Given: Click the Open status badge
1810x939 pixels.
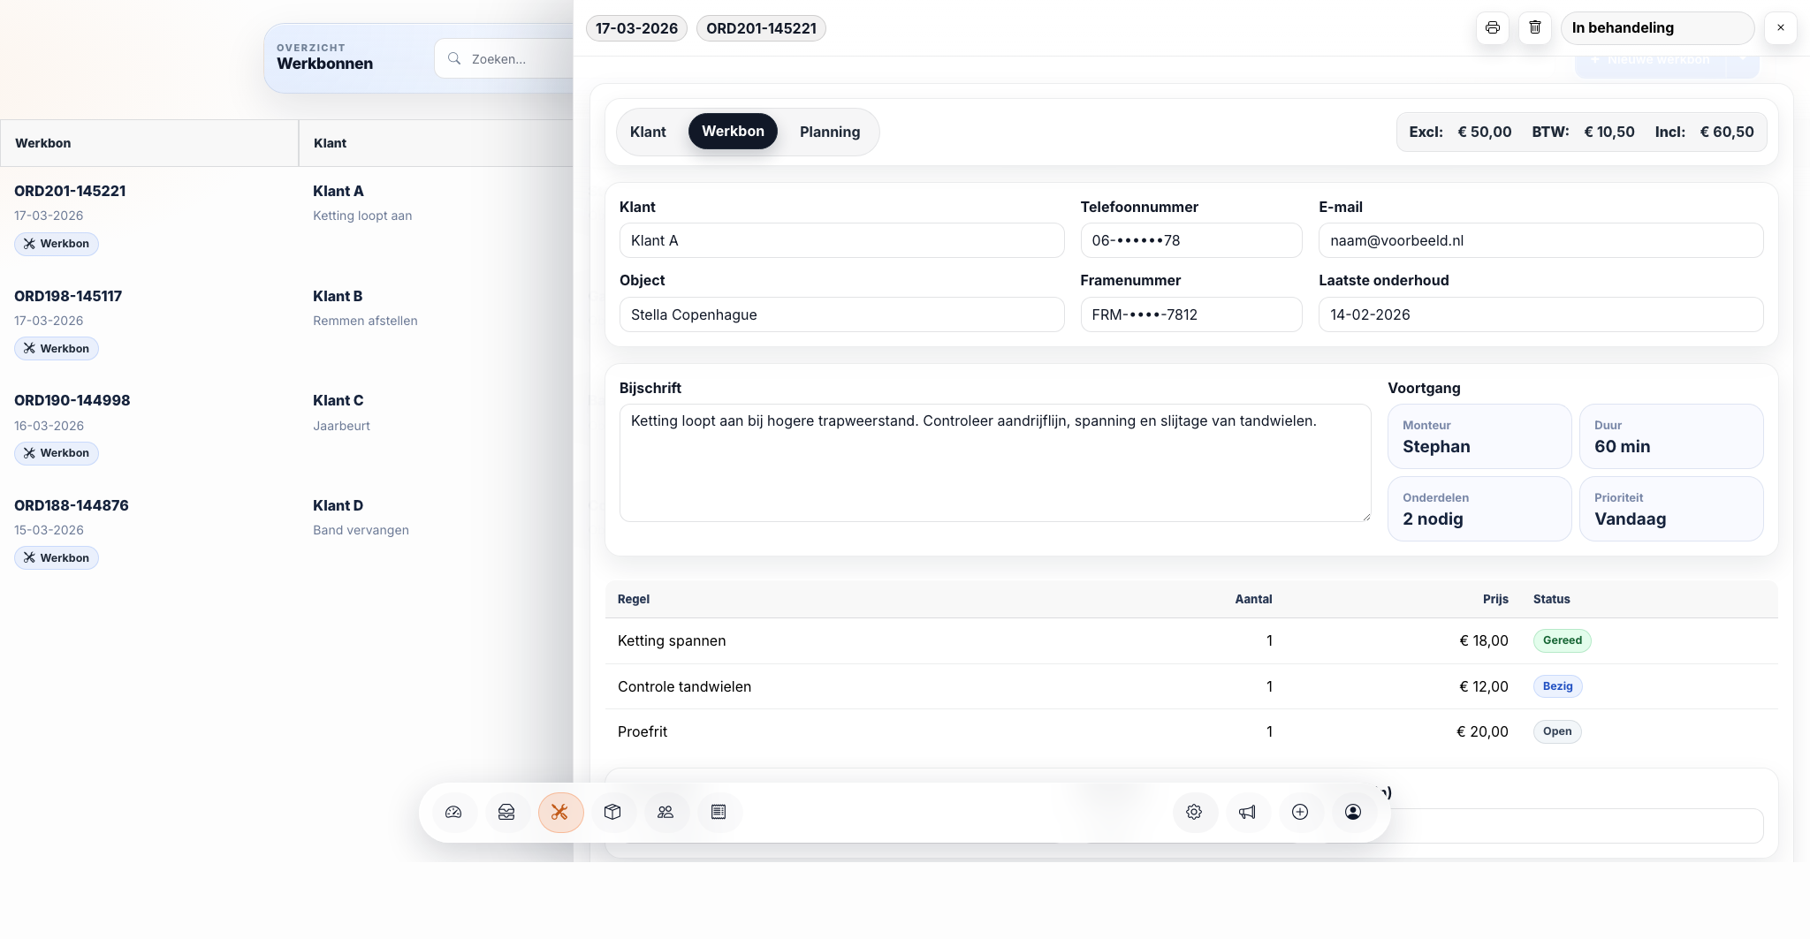Looking at the screenshot, I should tap(1557, 731).
